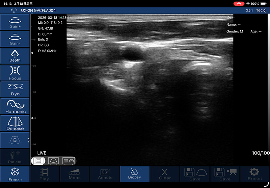This screenshot has width=270, height=188.
Task: Expand the TGC panel chevron
Action: [x=264, y=10]
